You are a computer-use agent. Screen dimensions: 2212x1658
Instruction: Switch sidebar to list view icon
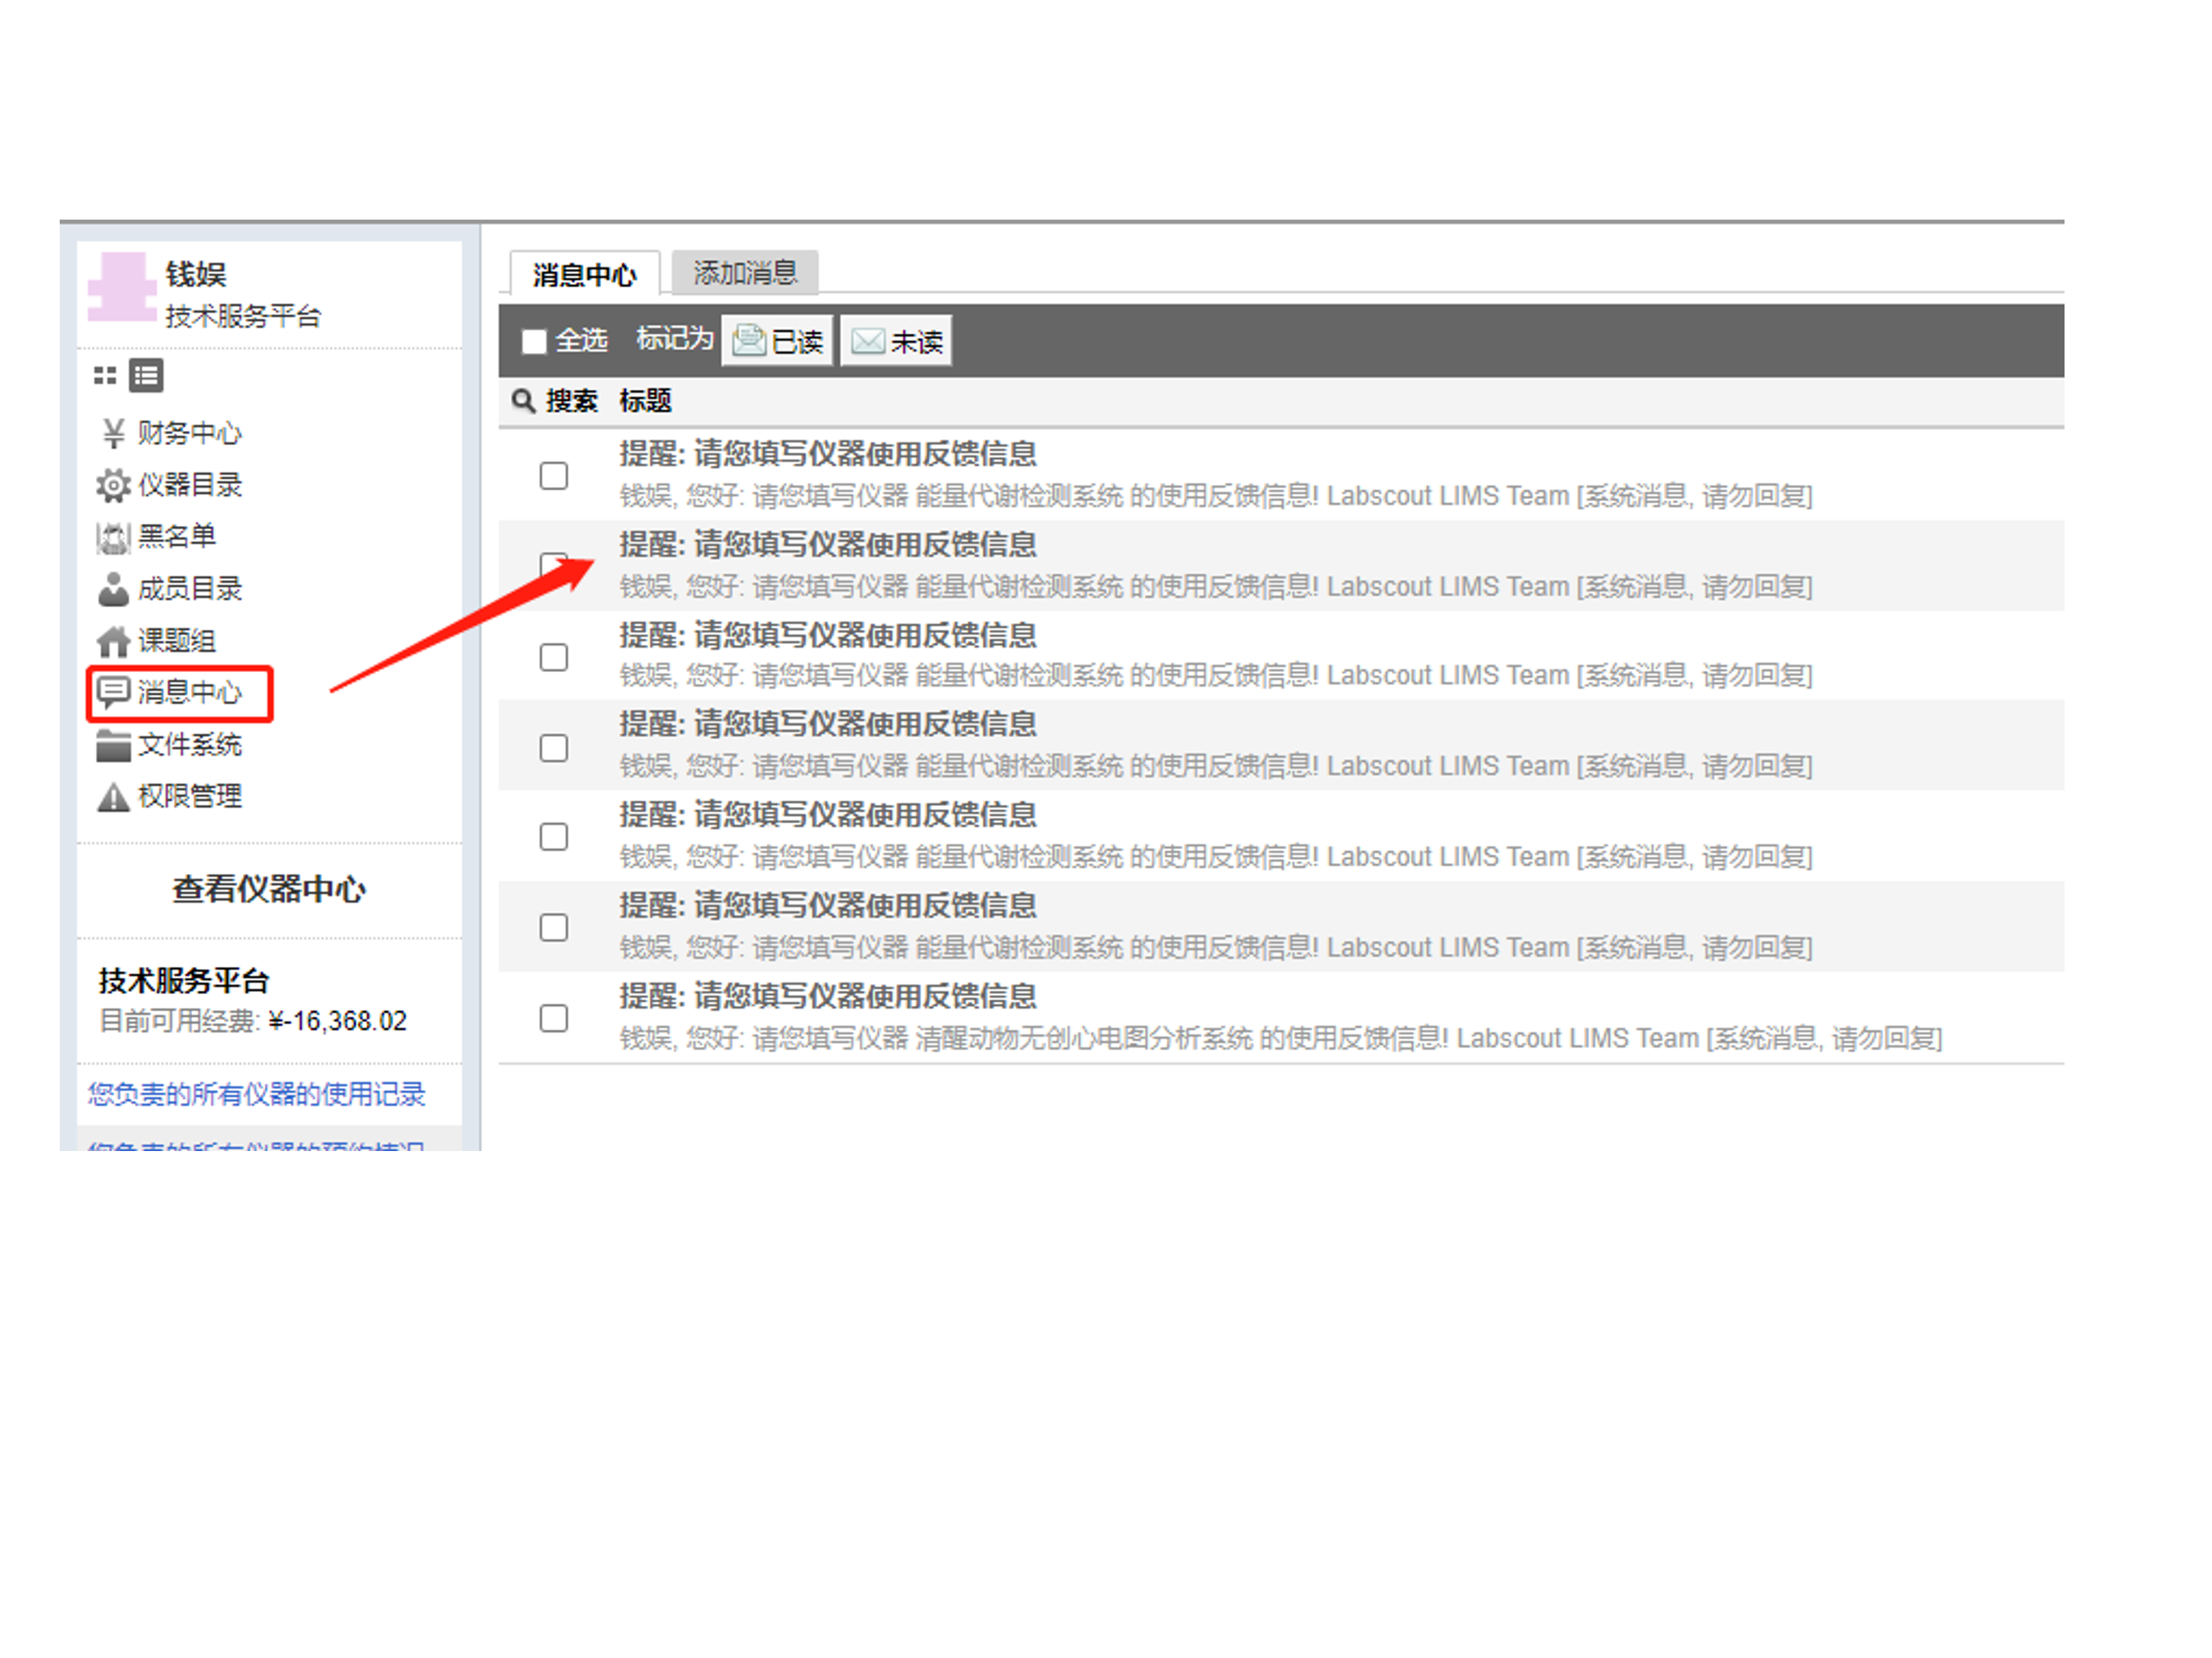[x=146, y=376]
